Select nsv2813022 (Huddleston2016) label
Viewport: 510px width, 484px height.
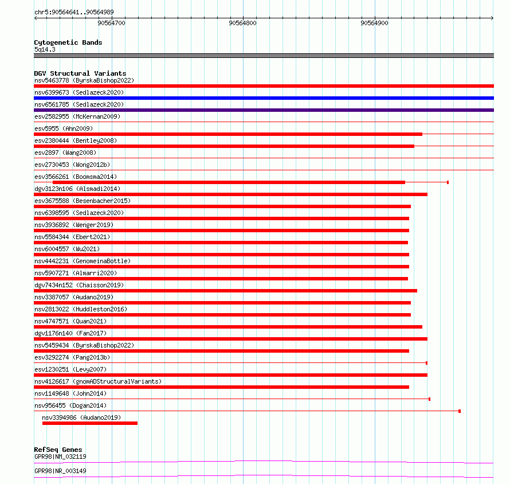pos(81,309)
